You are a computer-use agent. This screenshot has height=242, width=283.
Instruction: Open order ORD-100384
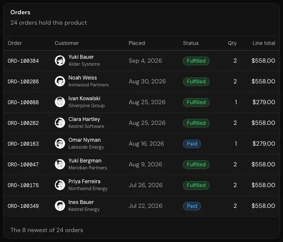click(x=23, y=61)
